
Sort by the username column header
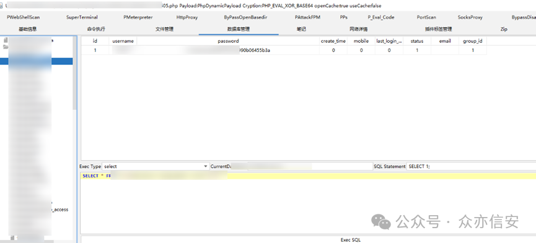(123, 41)
